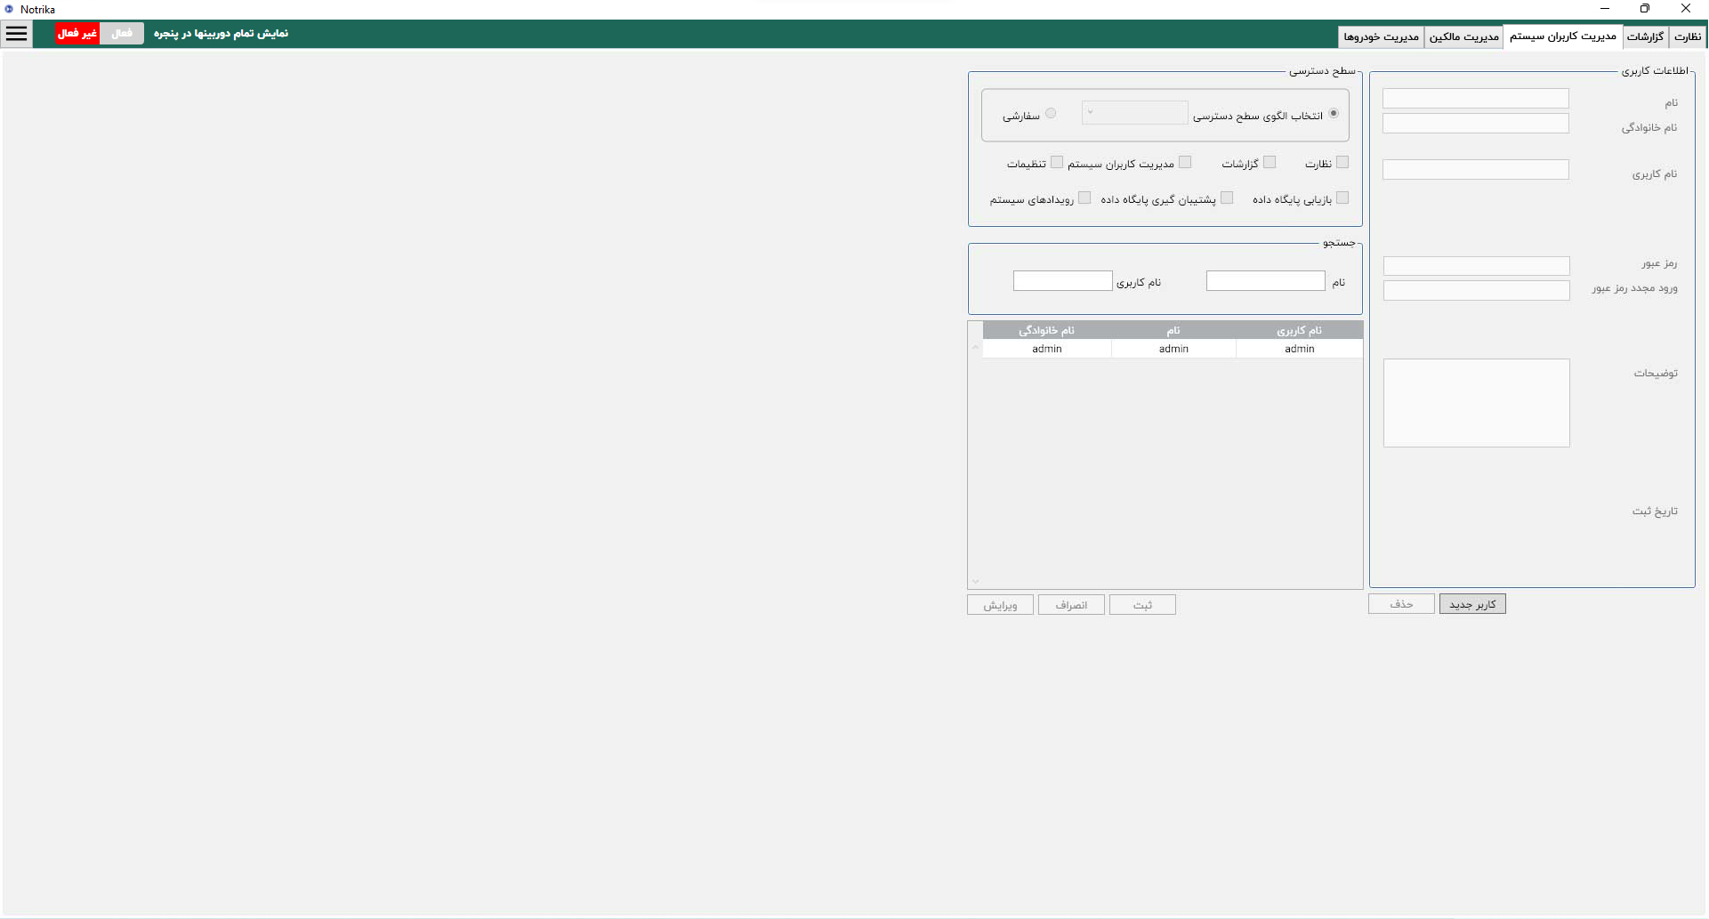
Task: Click the ورود مجدد رمز عبور field
Action: [x=1477, y=291]
